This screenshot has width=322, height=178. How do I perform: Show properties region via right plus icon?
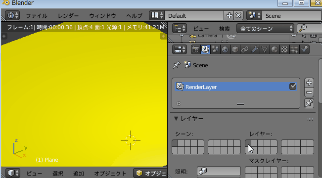(x=163, y=36)
